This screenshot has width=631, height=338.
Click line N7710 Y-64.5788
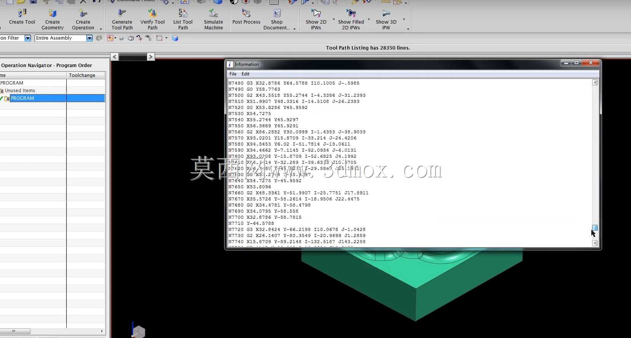pos(251,223)
